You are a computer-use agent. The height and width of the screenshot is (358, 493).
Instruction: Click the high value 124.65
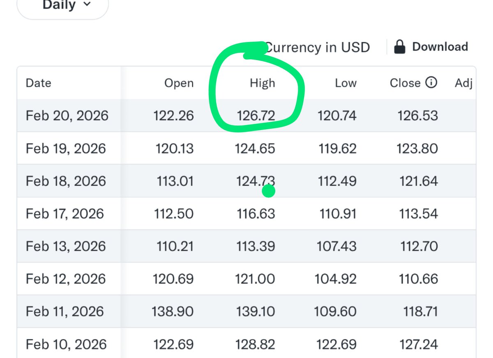click(255, 149)
